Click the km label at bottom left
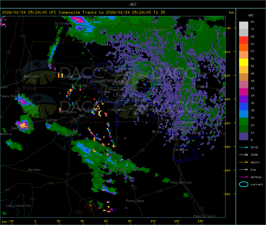Image resolution: width=266 pixels, height=225 pixels. (x=4, y=222)
